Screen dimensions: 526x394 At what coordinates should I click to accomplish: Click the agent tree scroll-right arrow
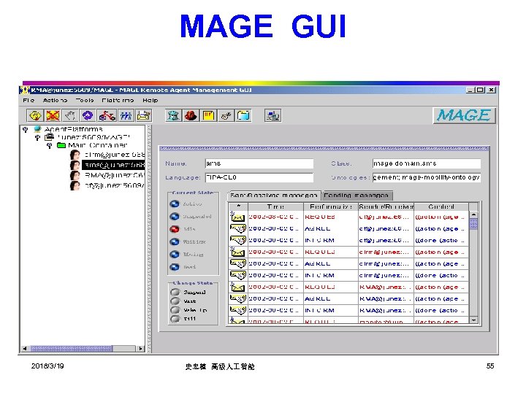click(141, 349)
